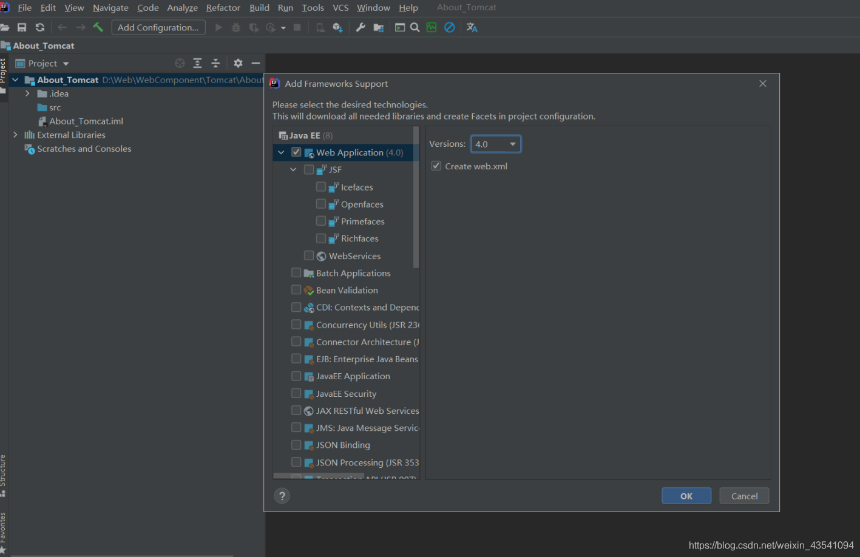Open the Navigate menu
The height and width of the screenshot is (557, 860).
[x=110, y=7]
